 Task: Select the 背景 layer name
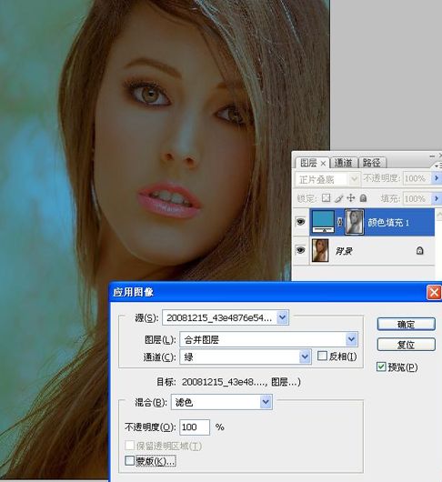[344, 251]
